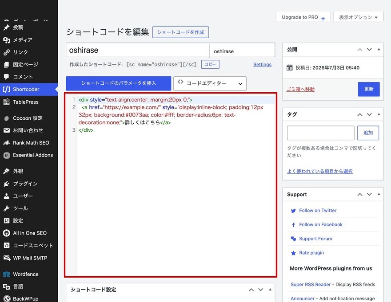
Task: Move 公開 panel up arrow
Action: 360,50
